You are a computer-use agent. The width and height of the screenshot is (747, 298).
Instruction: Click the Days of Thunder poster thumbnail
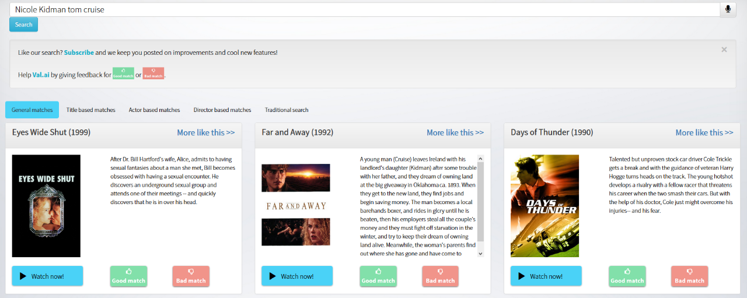coord(544,206)
